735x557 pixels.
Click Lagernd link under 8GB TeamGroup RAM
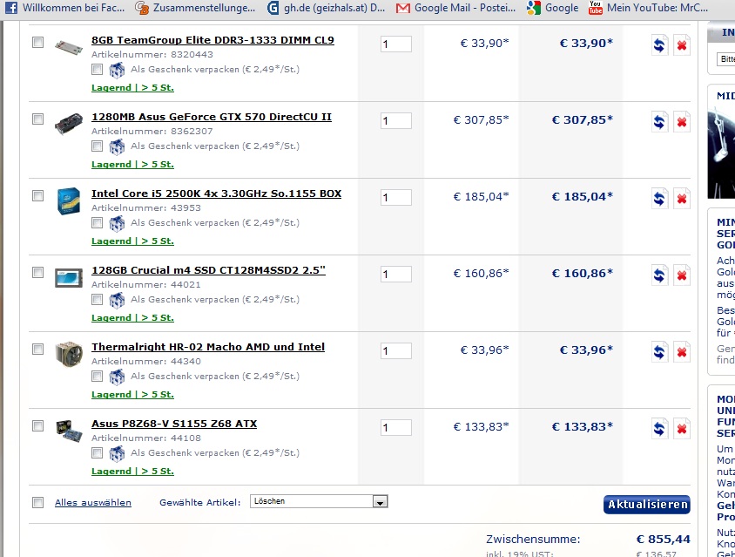pyautogui.click(x=132, y=88)
